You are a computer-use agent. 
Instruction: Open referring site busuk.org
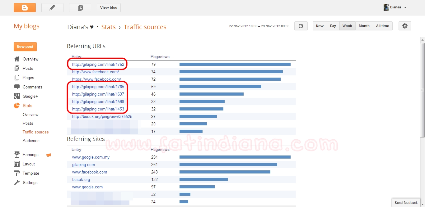[x=81, y=179]
